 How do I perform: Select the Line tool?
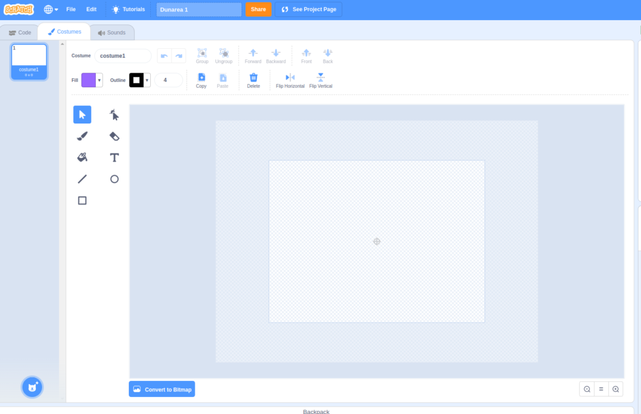(x=82, y=179)
